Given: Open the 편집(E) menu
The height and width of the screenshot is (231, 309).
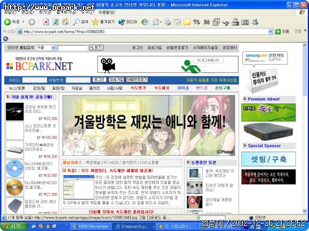Looking at the screenshot, I should [28, 12].
